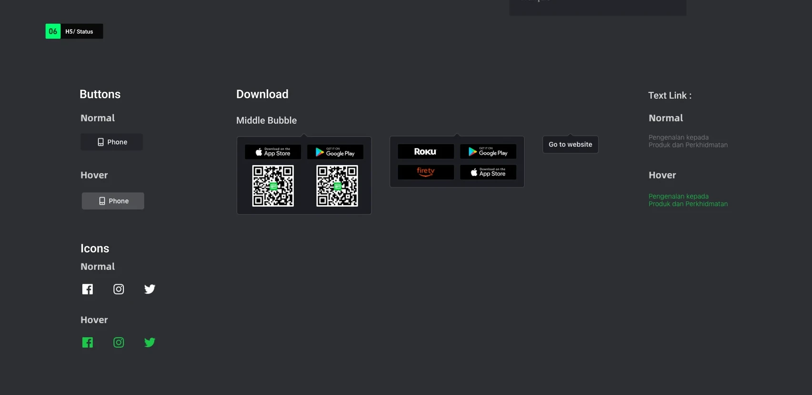
Task: Click the white Facebook icon under Normal
Action: [x=88, y=289]
